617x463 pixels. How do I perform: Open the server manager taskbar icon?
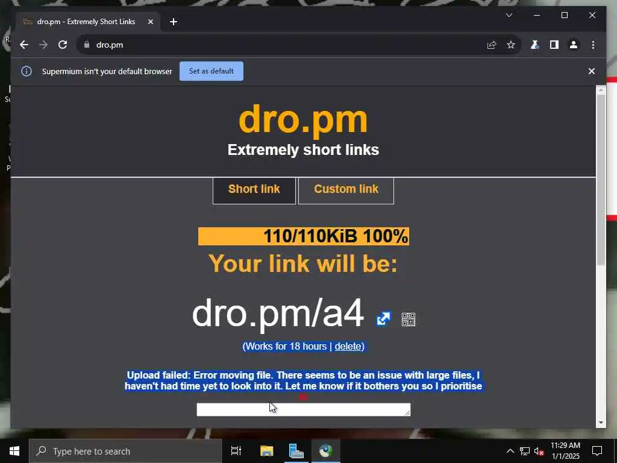point(296,451)
